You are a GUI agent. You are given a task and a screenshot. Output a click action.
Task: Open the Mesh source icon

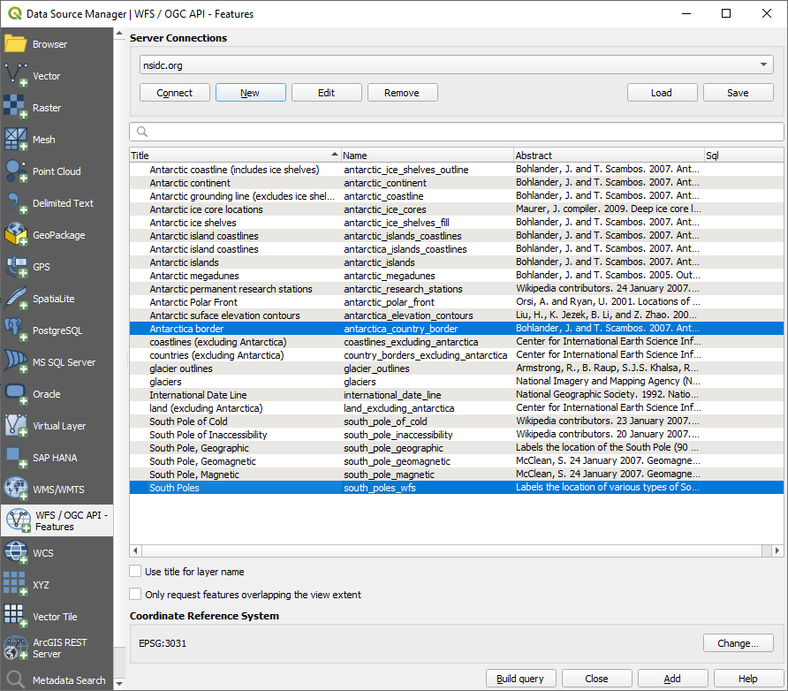[16, 140]
